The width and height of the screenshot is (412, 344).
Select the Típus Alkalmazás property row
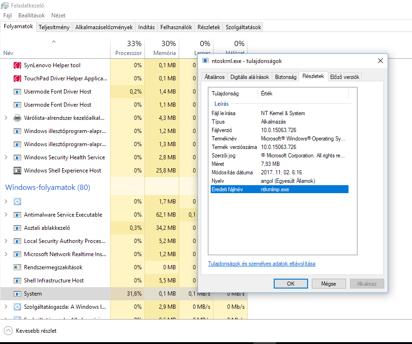pos(279,122)
